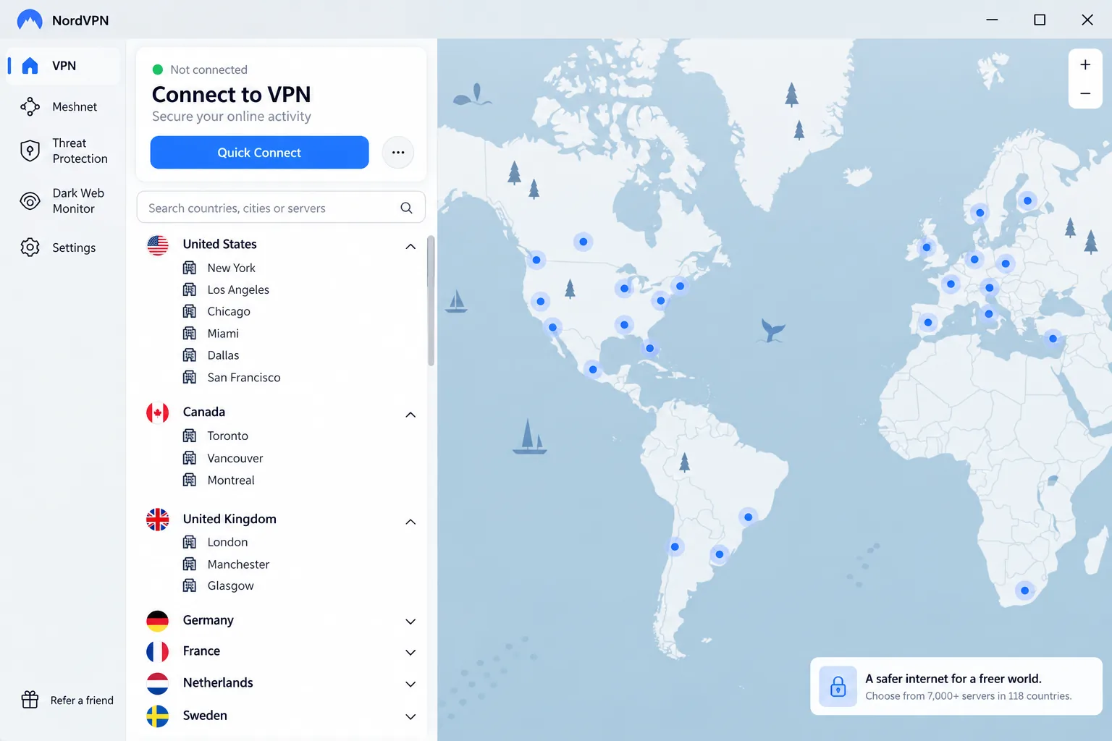Click the United Kingdom flag icon
This screenshot has width=1112, height=741.
pos(158,520)
